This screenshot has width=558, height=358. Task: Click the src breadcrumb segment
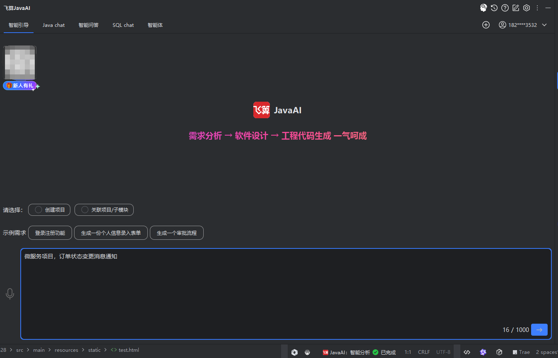click(x=20, y=350)
